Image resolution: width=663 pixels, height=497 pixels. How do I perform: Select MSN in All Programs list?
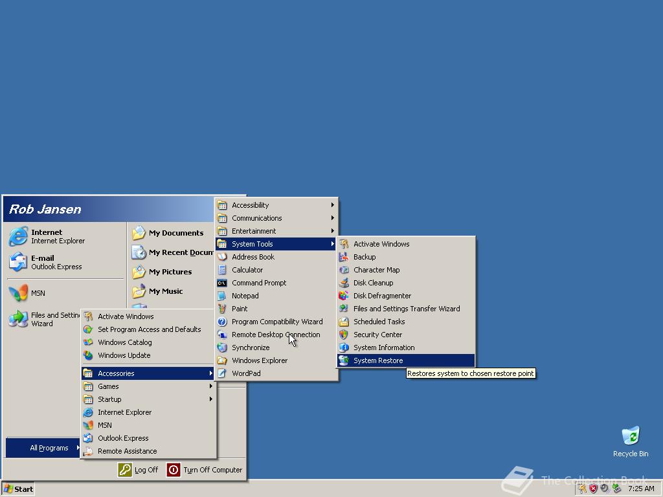click(x=148, y=425)
